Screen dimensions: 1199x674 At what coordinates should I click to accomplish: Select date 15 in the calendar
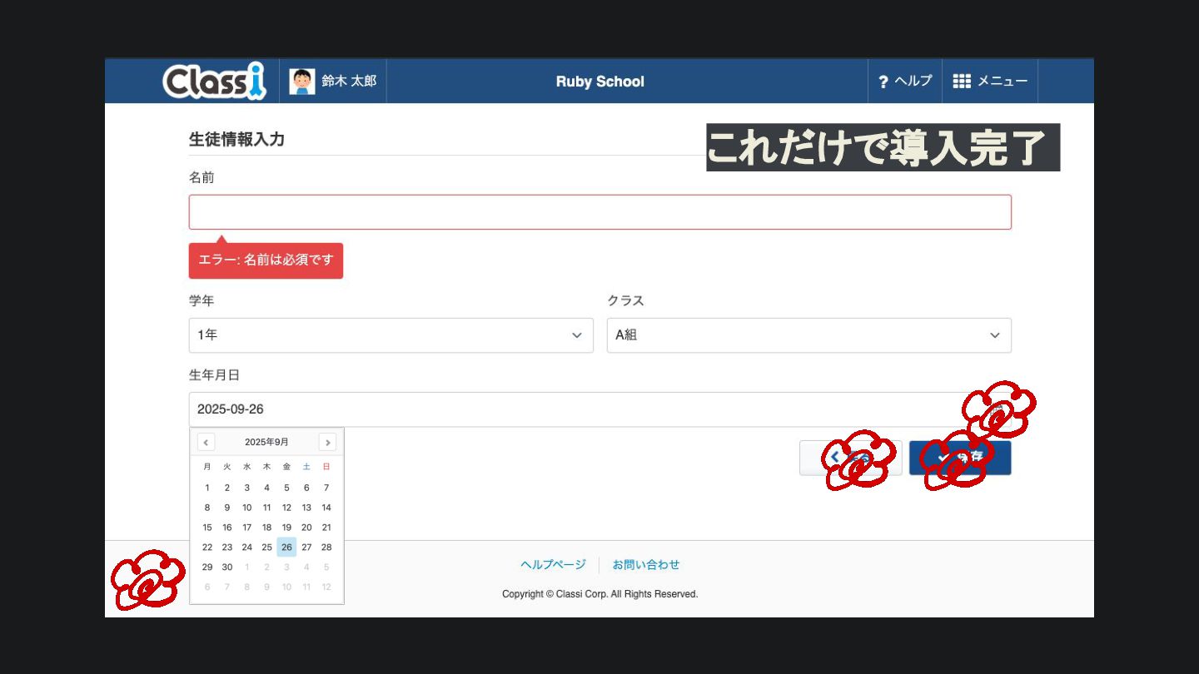click(207, 528)
